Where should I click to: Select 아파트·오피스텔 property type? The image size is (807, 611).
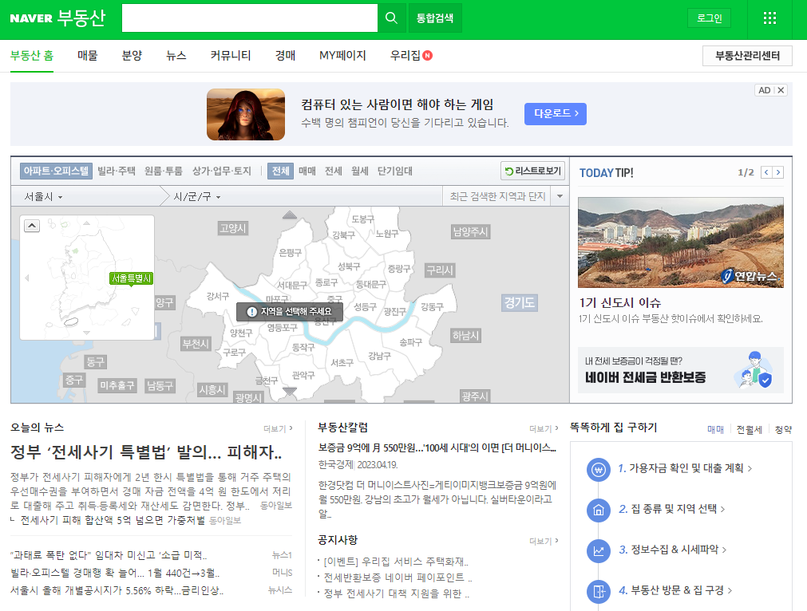56,171
